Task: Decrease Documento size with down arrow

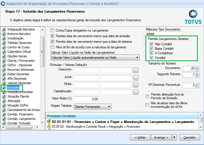Action: pyautogui.click(x=197, y=70)
